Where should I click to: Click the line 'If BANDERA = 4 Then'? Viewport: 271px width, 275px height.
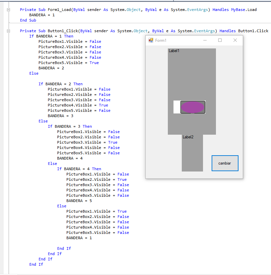[79, 169]
